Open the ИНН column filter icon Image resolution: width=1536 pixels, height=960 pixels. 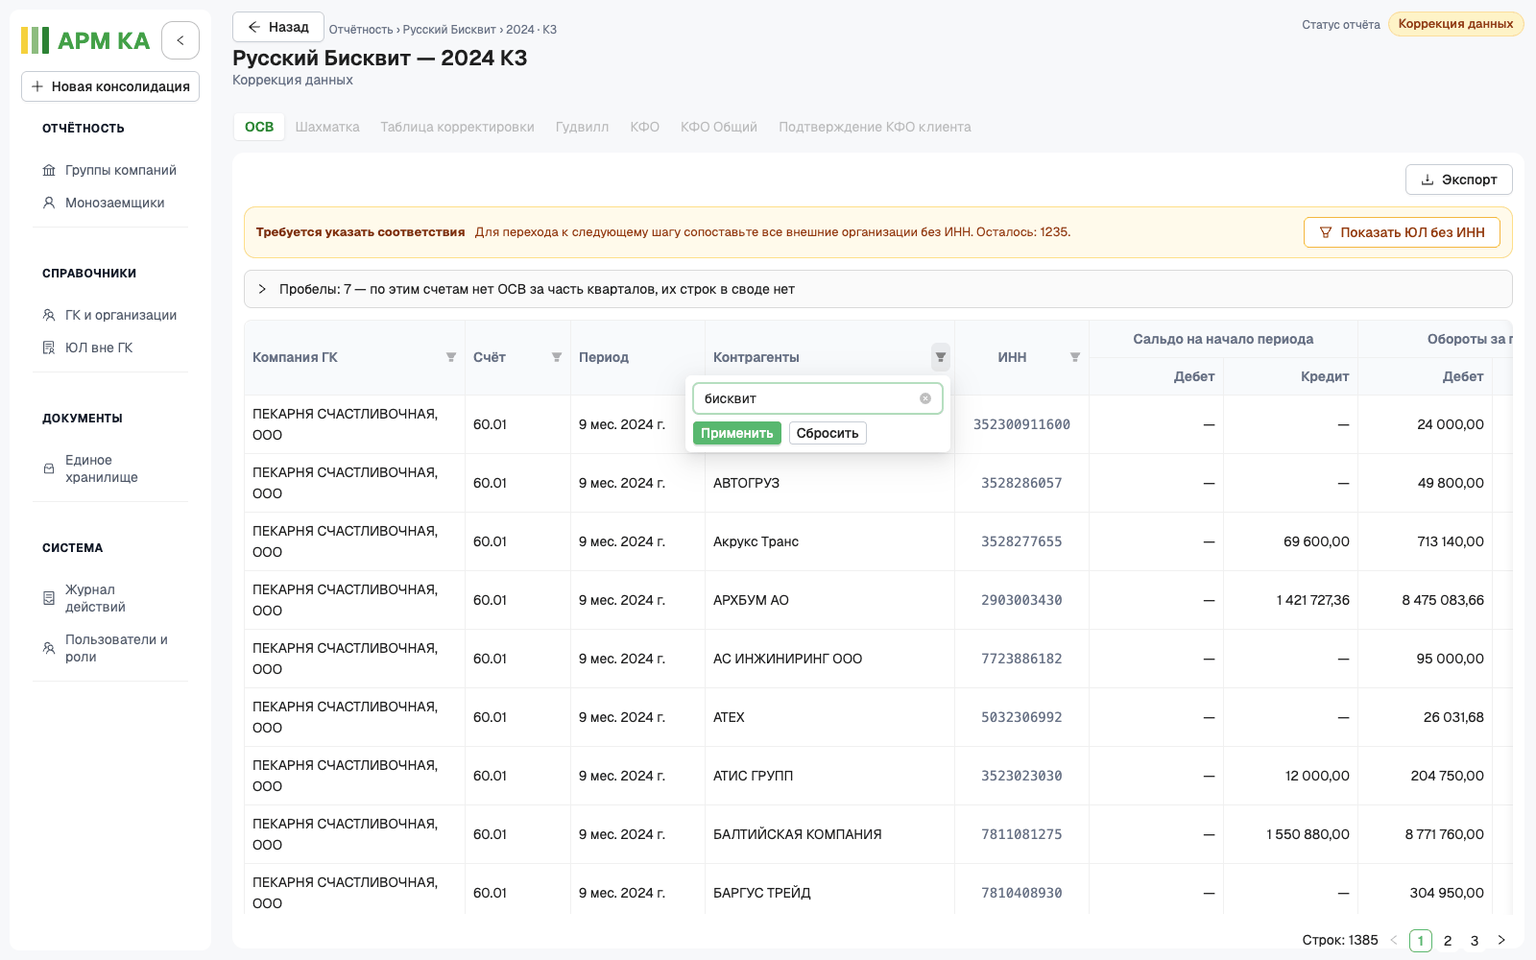coord(1075,357)
